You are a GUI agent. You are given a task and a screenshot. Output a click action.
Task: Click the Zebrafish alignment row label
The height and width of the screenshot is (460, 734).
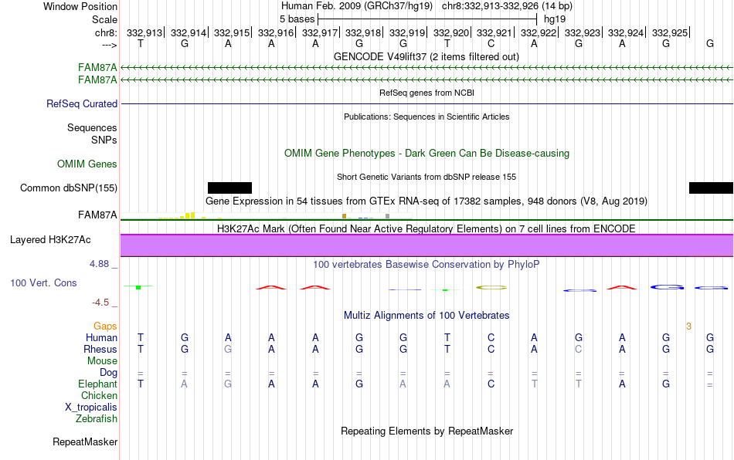point(97,418)
